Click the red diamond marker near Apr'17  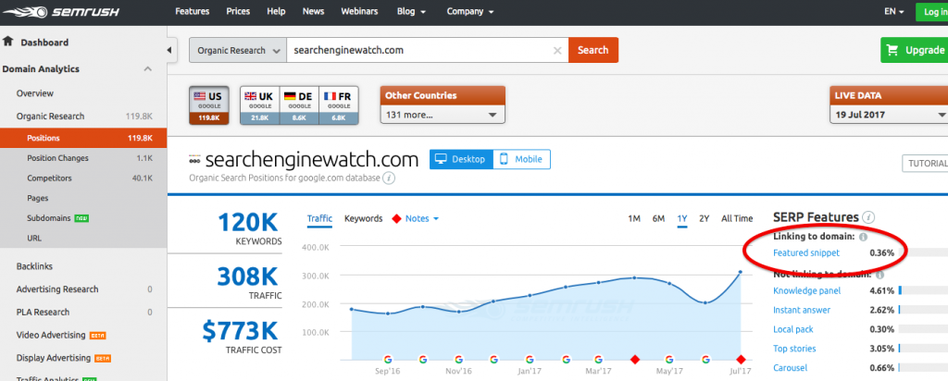pyautogui.click(x=635, y=359)
